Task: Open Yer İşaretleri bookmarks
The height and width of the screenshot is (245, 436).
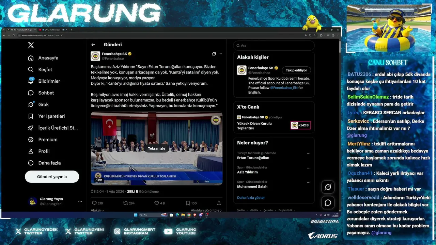Action: pos(46,116)
